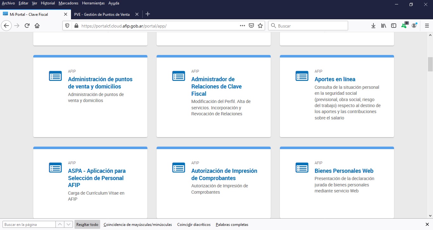The height and width of the screenshot is (230, 433).
Task: Save page to Pocket
Action: pyautogui.click(x=251, y=26)
